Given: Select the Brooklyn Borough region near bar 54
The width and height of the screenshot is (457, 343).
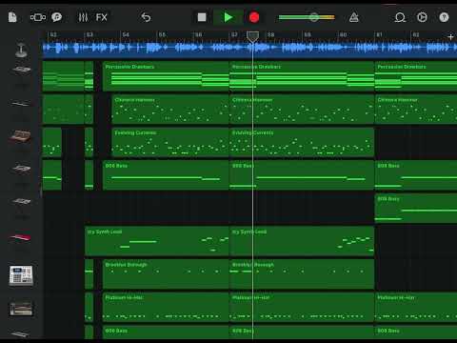Looking at the screenshot, I should [x=166, y=274].
